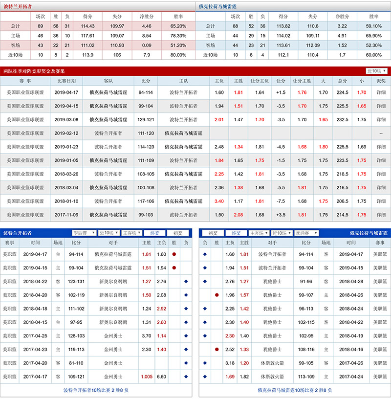Viewport: 391px width, 400px height.
Task: Click the 俄克拉荷马城雷霆 title above the top stats table
Action: [x=217, y=6]
